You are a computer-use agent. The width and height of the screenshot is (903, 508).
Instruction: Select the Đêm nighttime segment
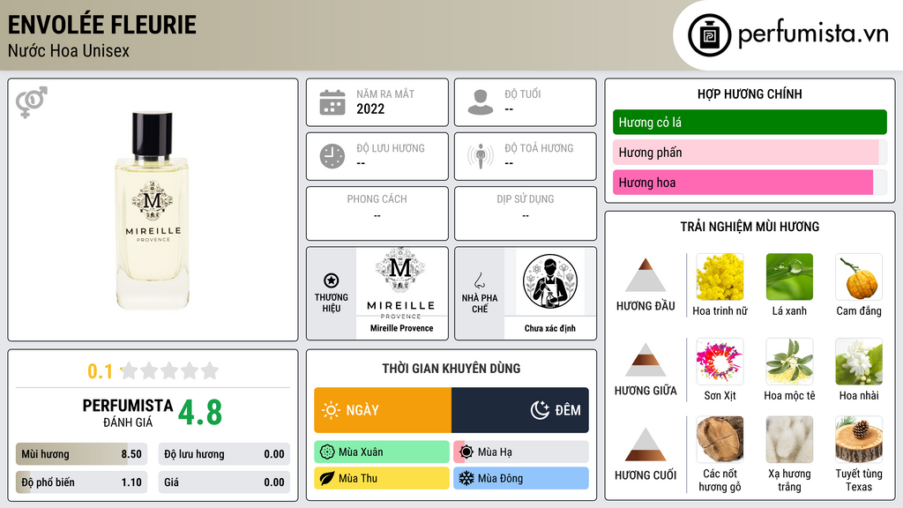coord(520,410)
